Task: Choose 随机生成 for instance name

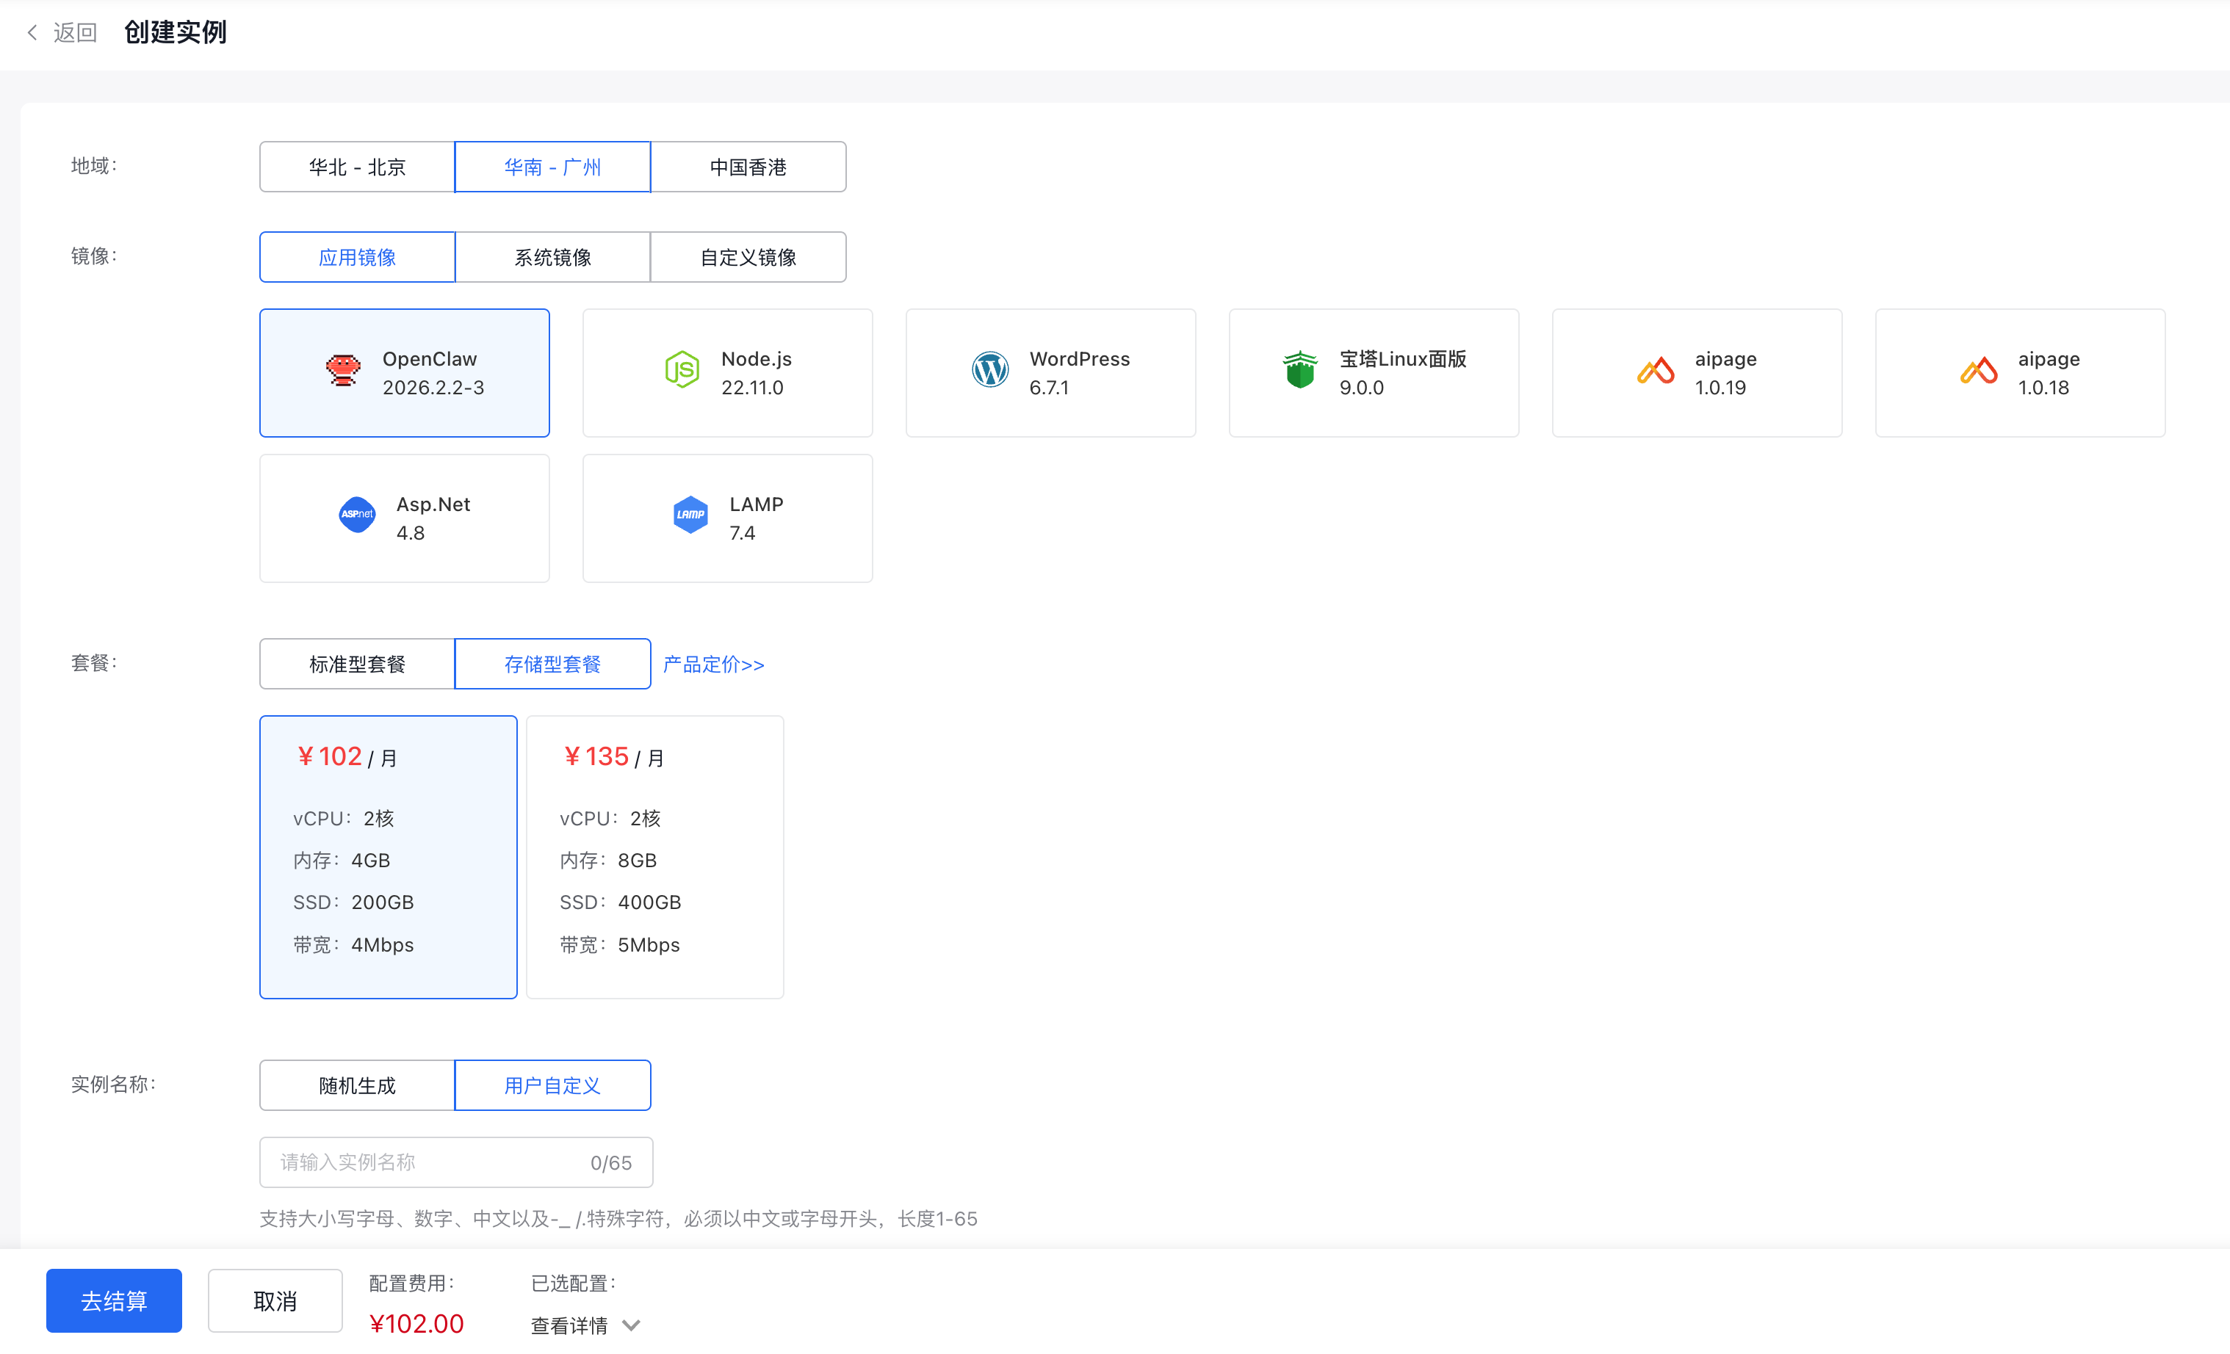Action: (x=356, y=1085)
